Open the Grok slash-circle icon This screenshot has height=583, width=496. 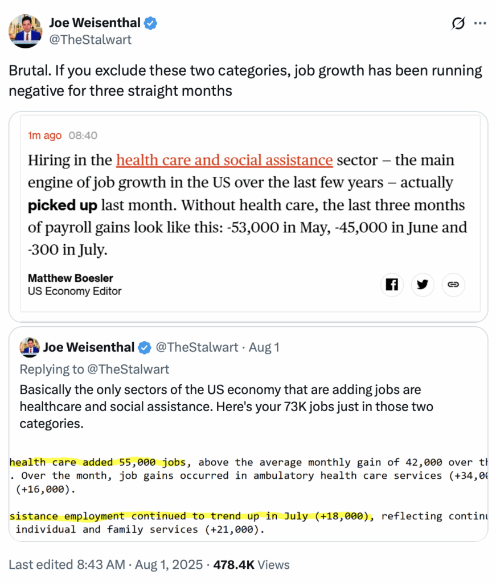458,23
